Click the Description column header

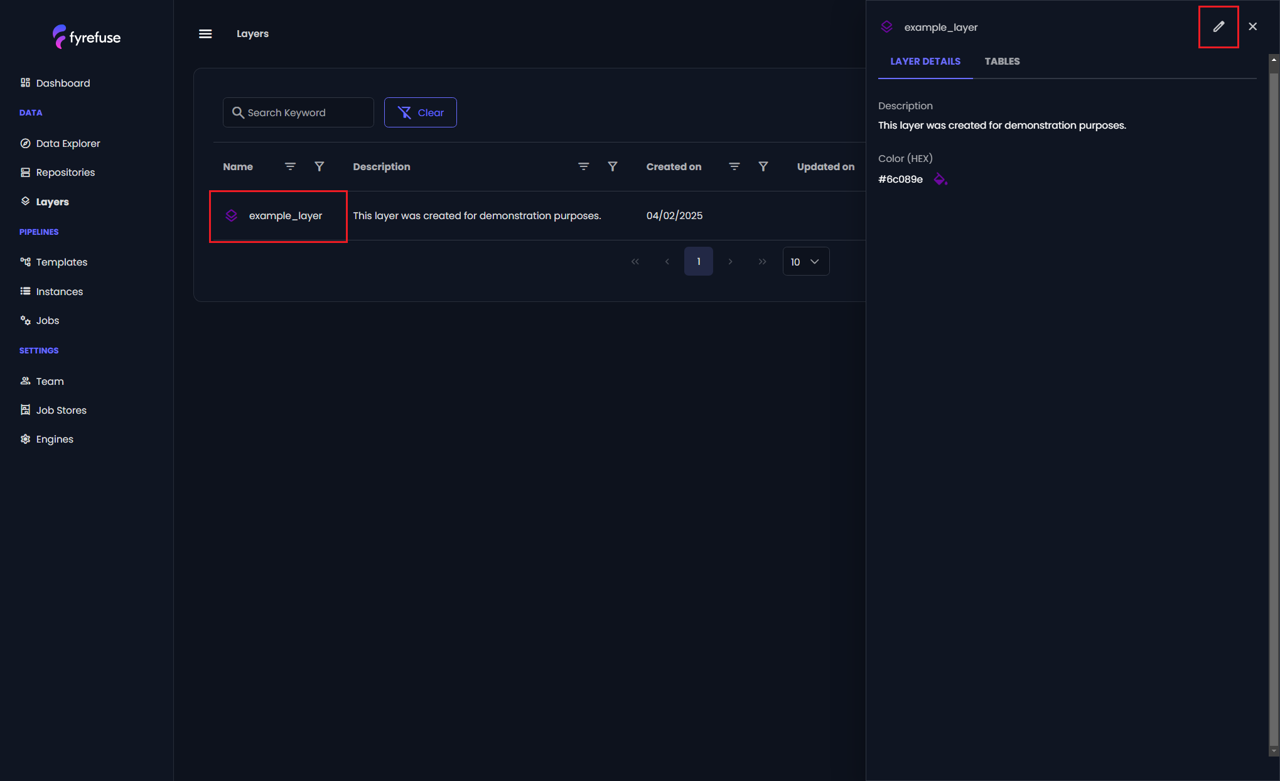tap(382, 166)
